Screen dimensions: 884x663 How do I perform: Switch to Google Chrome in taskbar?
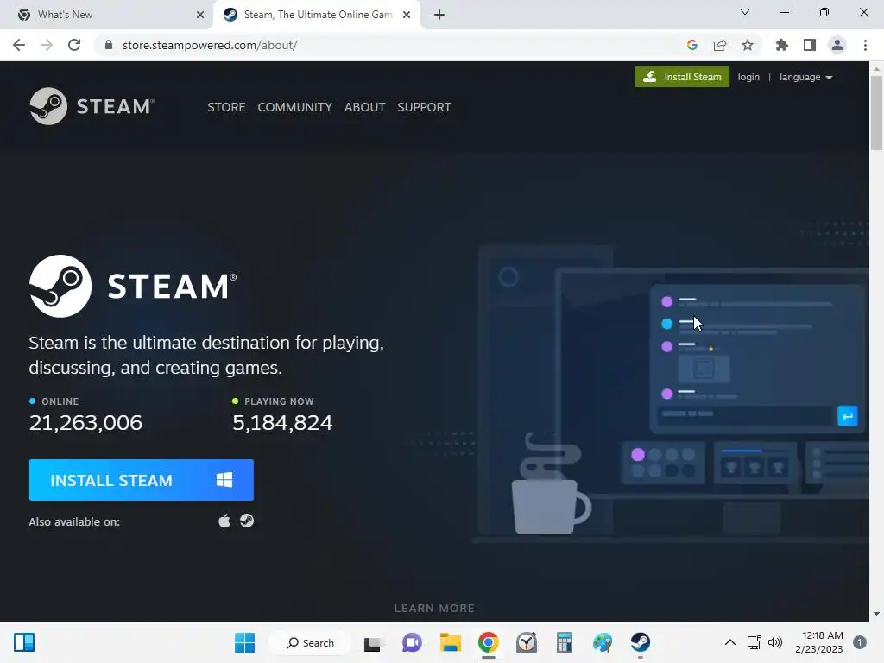489,642
